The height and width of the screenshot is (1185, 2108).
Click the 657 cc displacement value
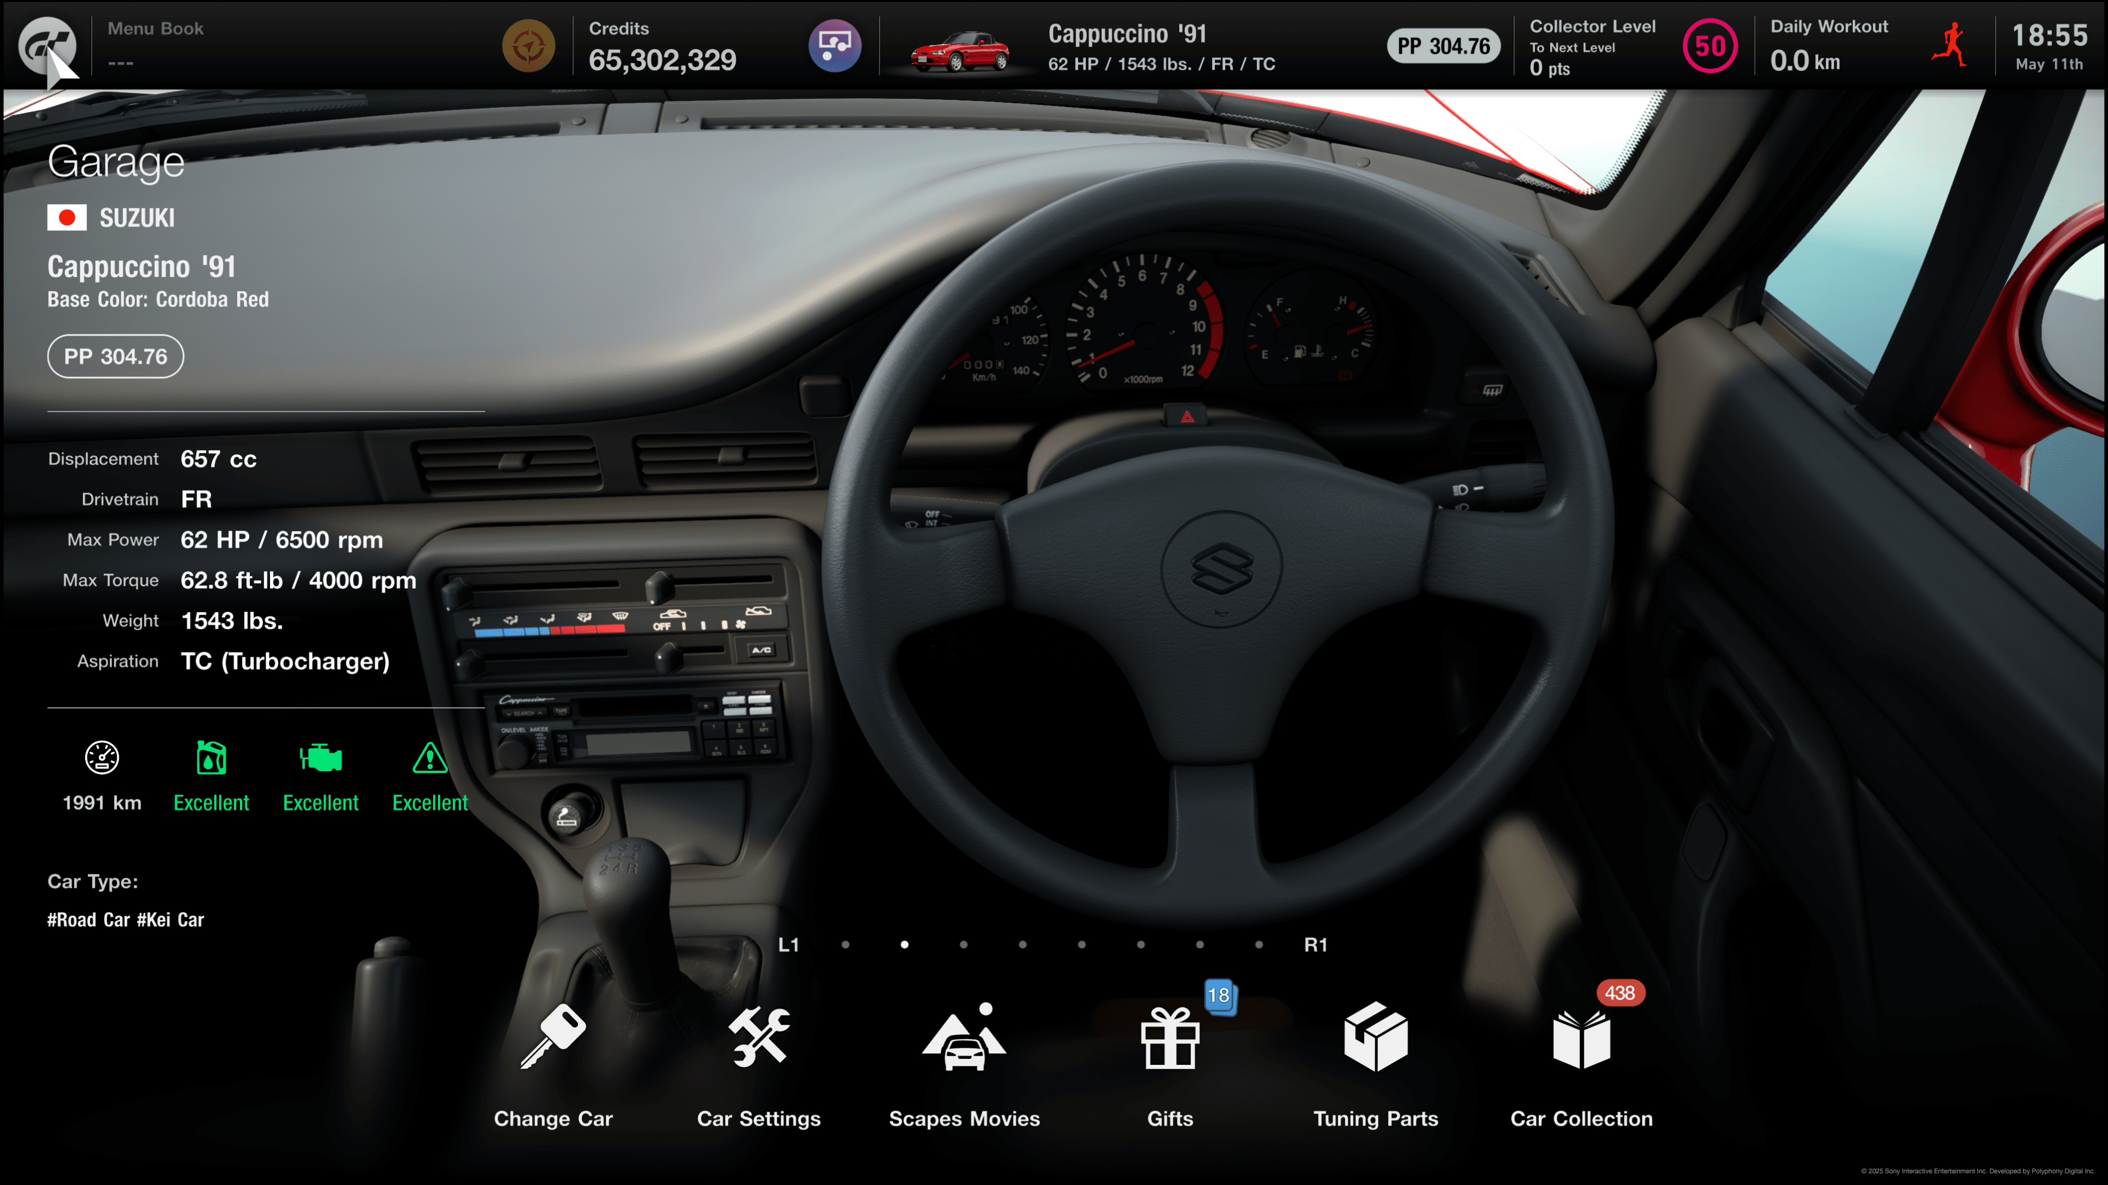tap(218, 459)
